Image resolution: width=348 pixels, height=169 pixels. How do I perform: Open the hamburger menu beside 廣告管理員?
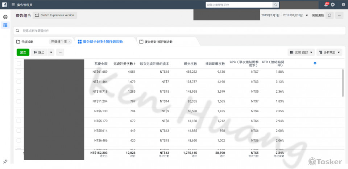(x=13, y=5)
